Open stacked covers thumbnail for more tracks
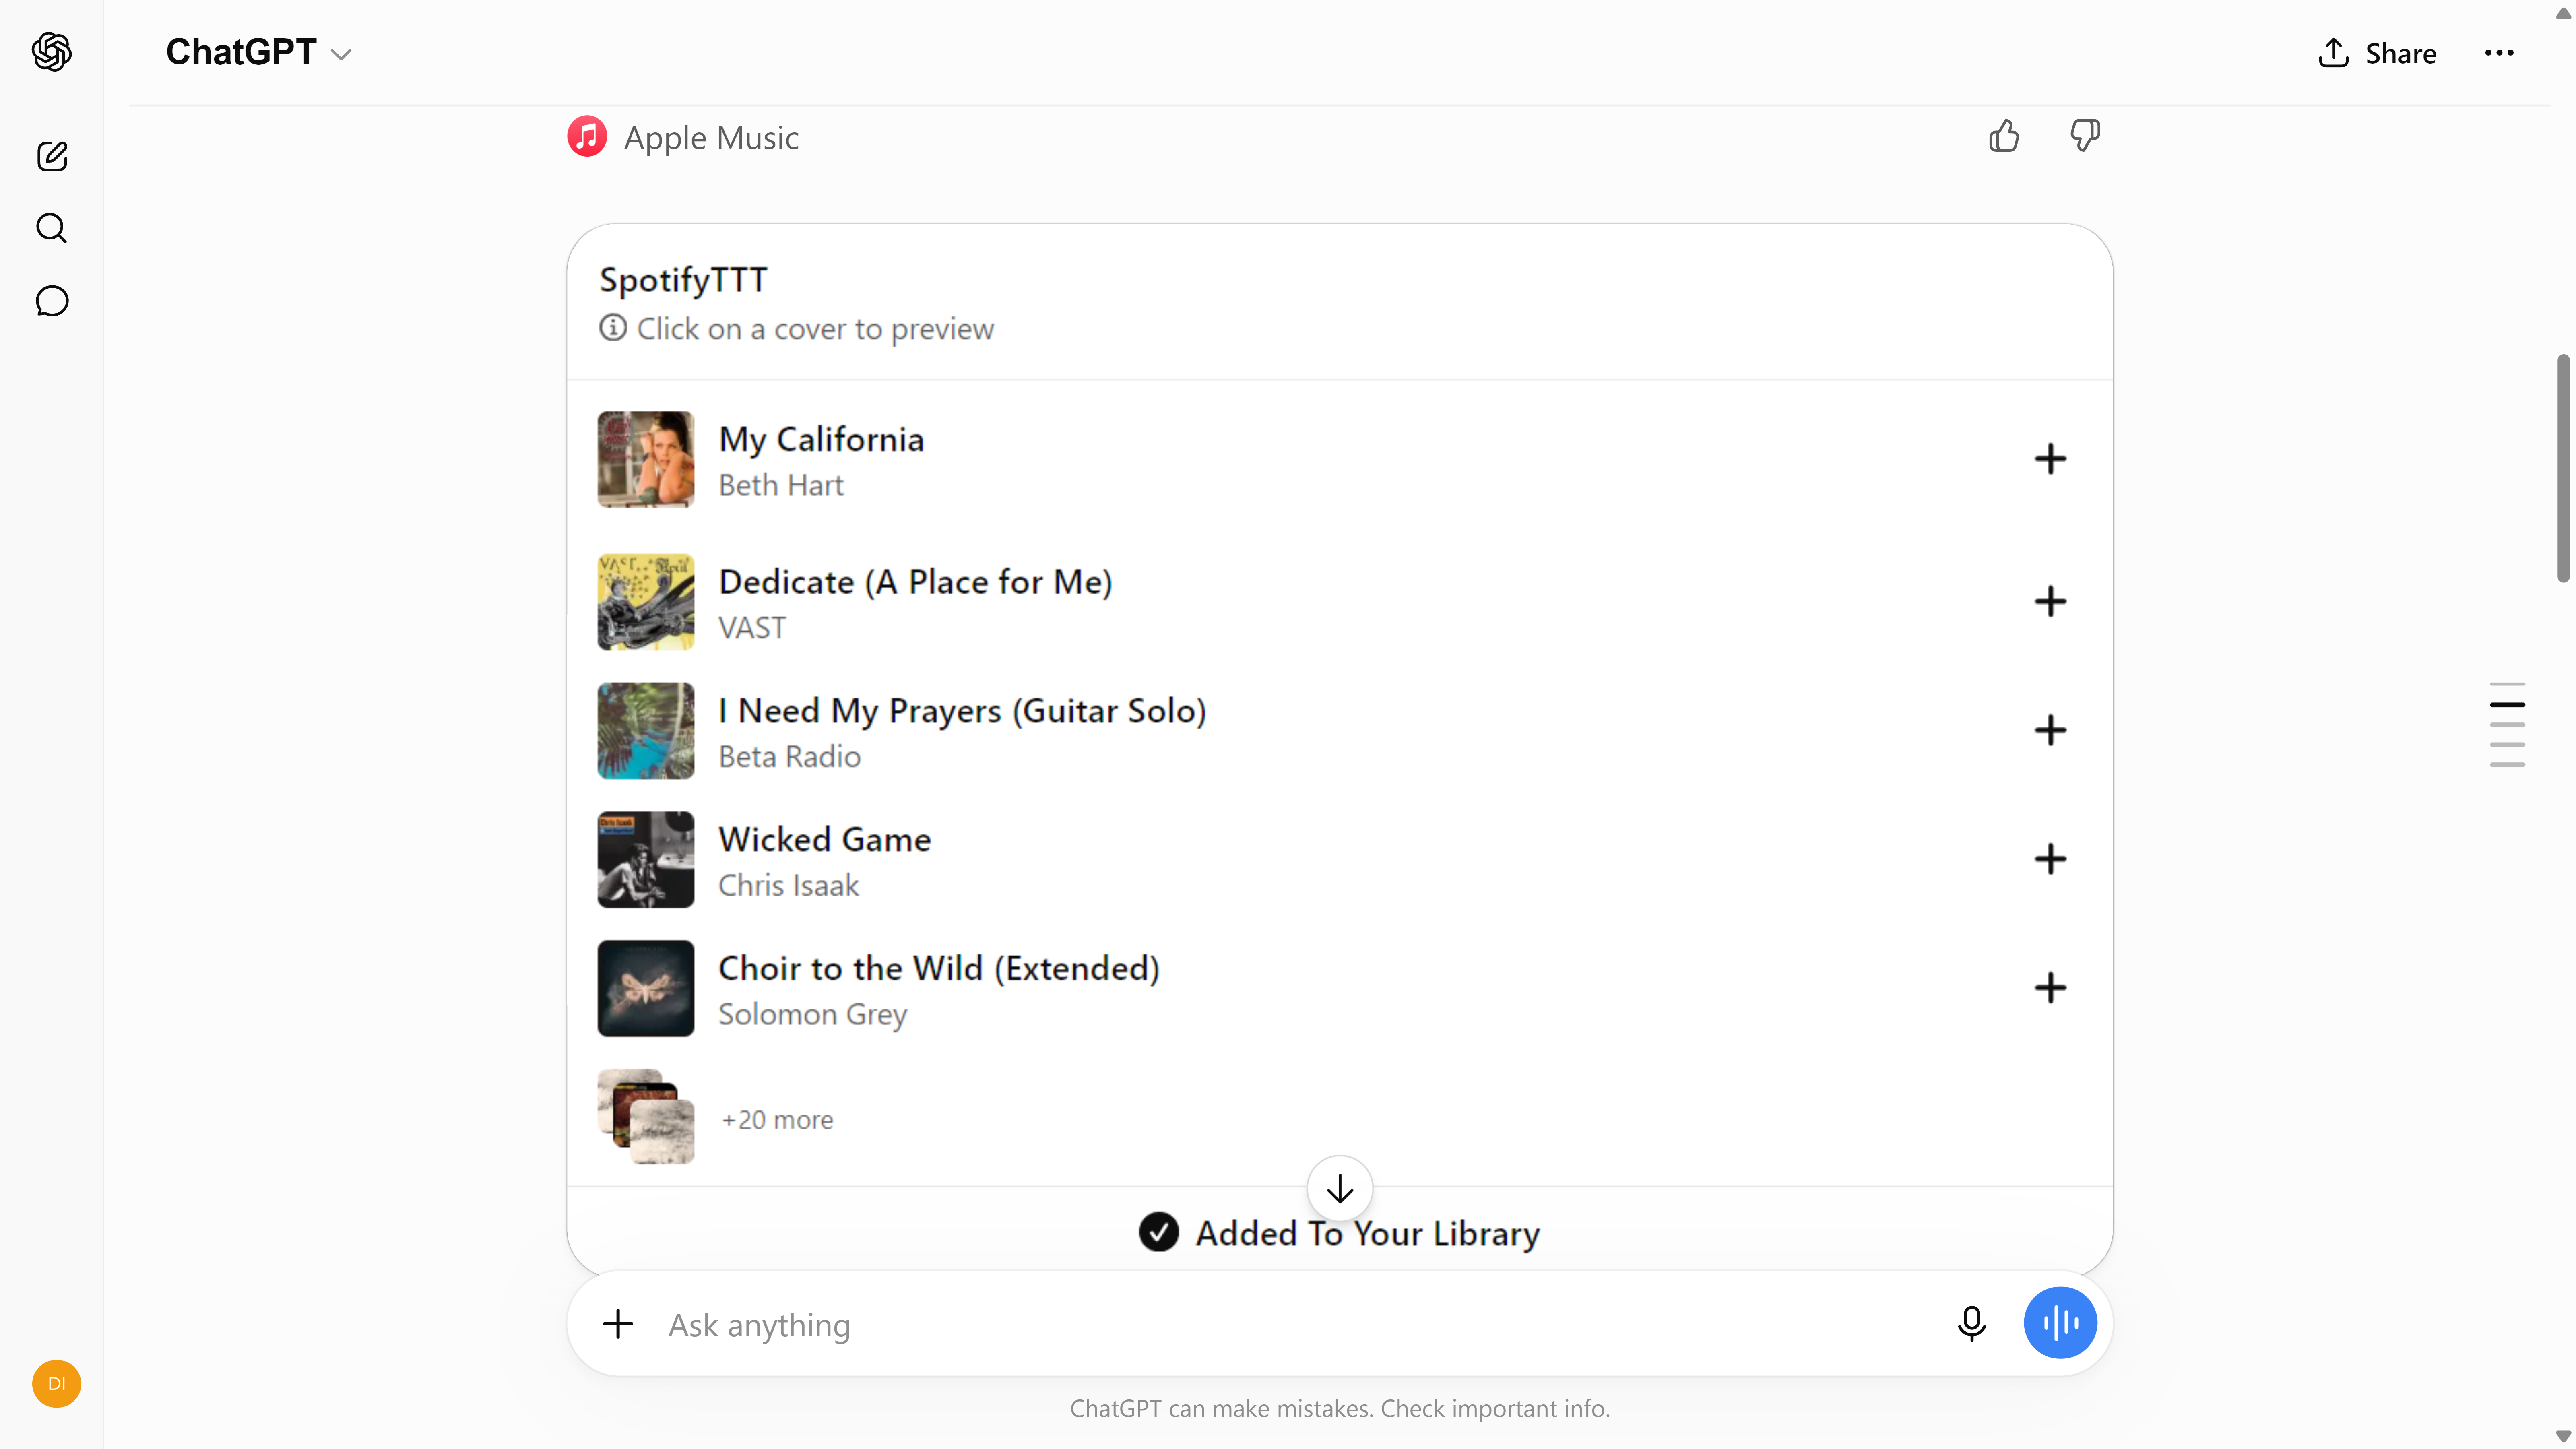The width and height of the screenshot is (2576, 1449). [646, 1117]
